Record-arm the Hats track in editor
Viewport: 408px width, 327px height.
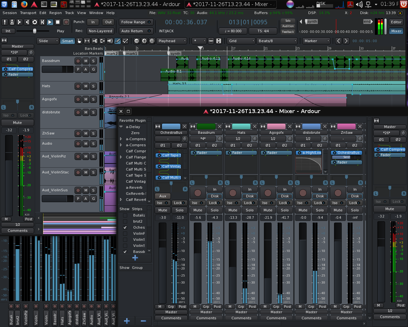[x=78, y=86]
